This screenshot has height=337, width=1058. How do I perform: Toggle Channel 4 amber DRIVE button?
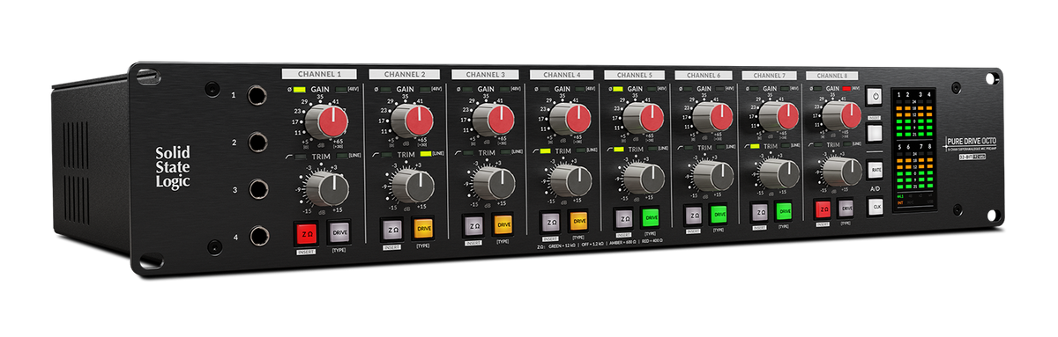click(x=578, y=220)
